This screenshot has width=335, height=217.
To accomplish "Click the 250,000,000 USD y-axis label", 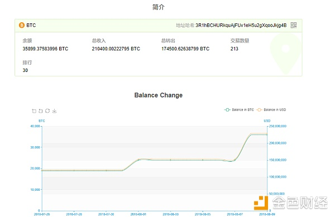I will pos(277,126).
